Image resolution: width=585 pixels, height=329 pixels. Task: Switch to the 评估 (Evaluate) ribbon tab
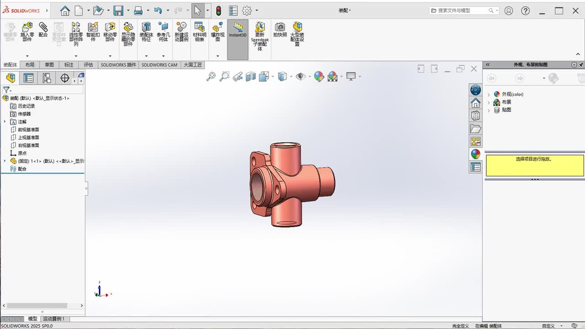point(88,65)
